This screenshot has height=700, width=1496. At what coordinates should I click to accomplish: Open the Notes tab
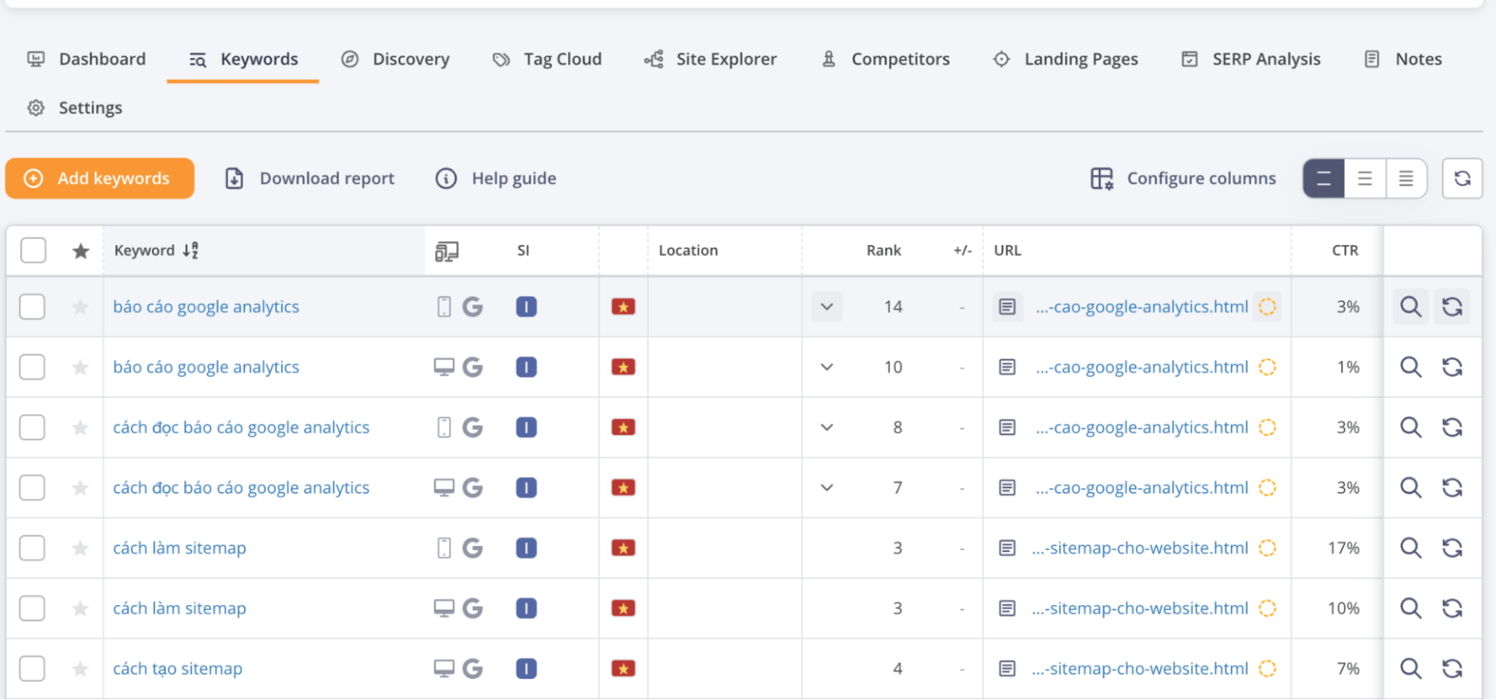1402,59
